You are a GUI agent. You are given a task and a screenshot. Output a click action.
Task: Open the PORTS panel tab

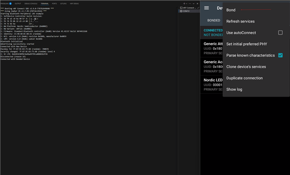[x=54, y=4]
